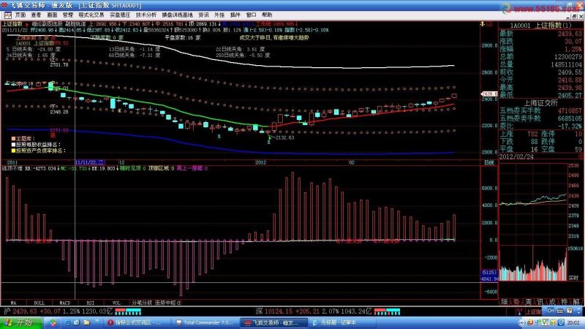Click the 最新 value 2439.63

(570, 34)
